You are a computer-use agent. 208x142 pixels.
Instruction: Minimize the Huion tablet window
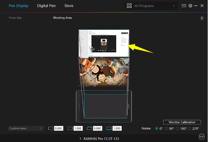[x=196, y=6]
